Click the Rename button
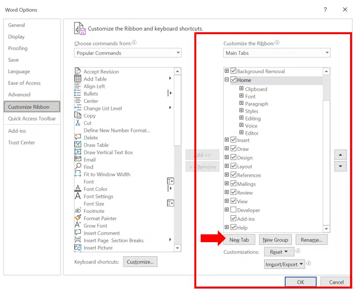Screen dimensions: 354x290 (312, 240)
